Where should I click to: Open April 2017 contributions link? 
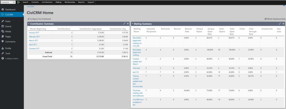[33, 44]
